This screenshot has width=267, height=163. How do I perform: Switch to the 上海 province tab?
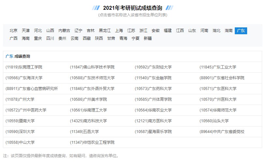pyautogui.click(x=119, y=31)
